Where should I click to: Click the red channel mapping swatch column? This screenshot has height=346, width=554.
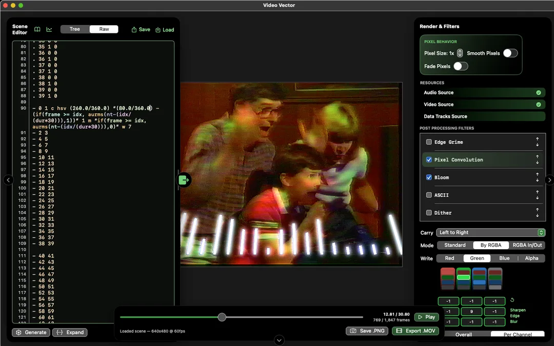pyautogui.click(x=448, y=278)
